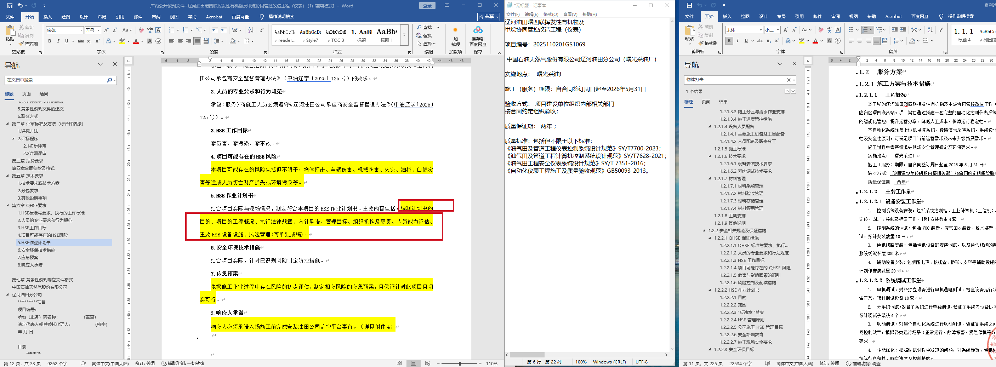The width and height of the screenshot is (996, 367).
Task: Open the 审阅 tab in the left Word window
Action: [156, 17]
